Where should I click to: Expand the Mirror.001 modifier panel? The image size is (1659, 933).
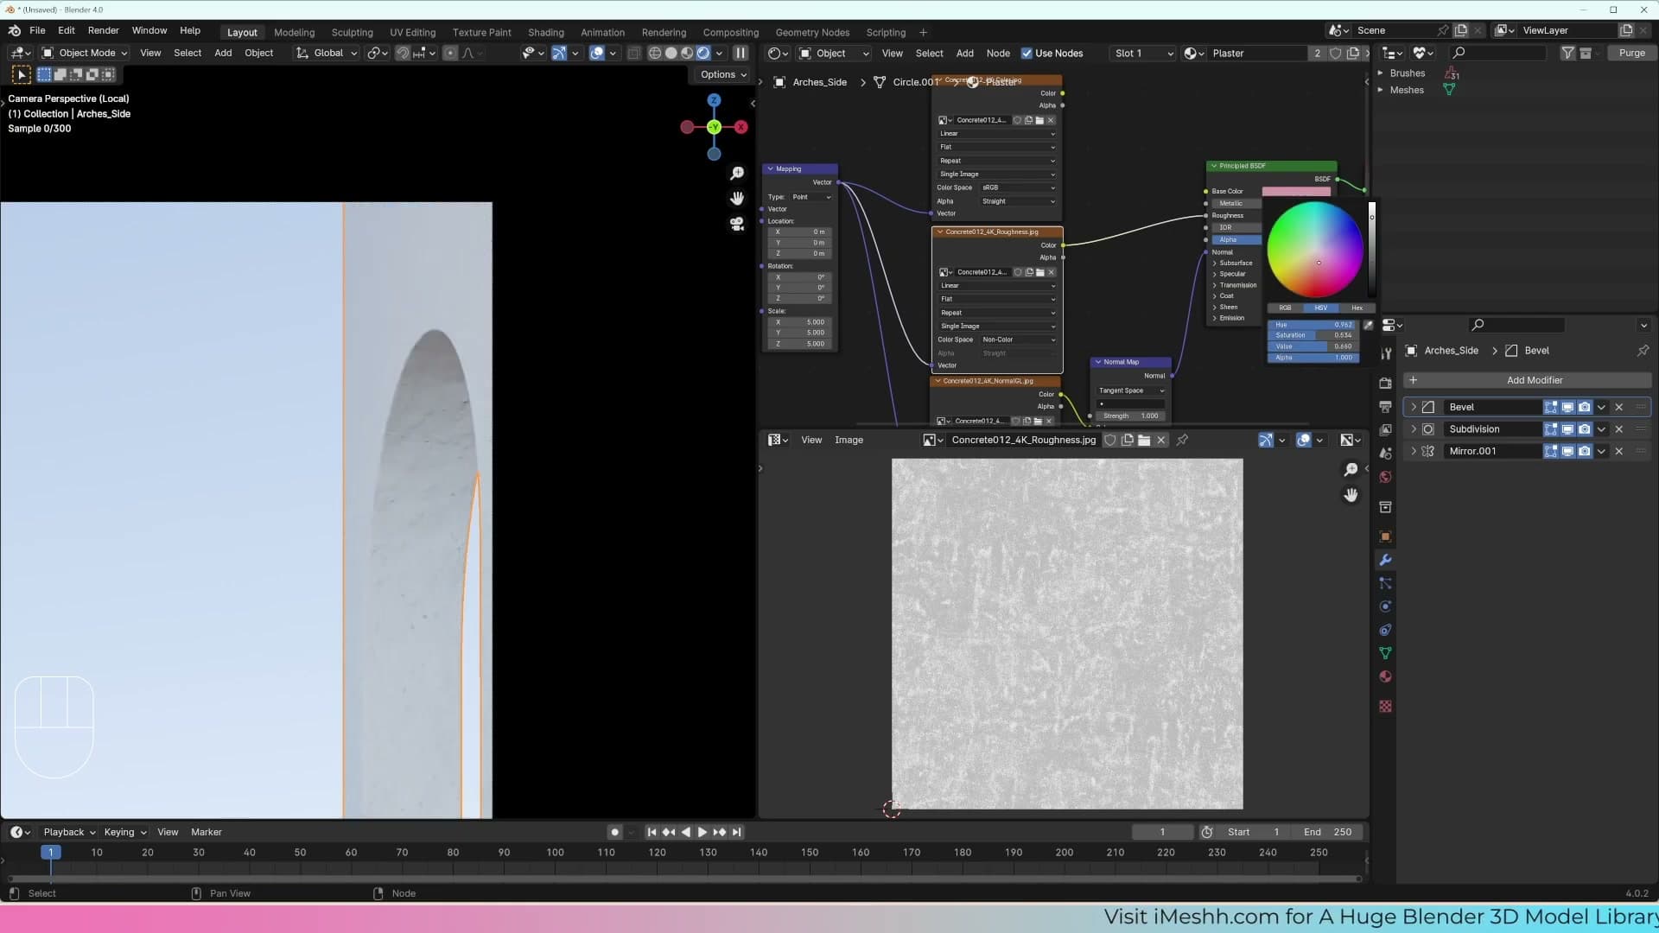pos(1414,451)
